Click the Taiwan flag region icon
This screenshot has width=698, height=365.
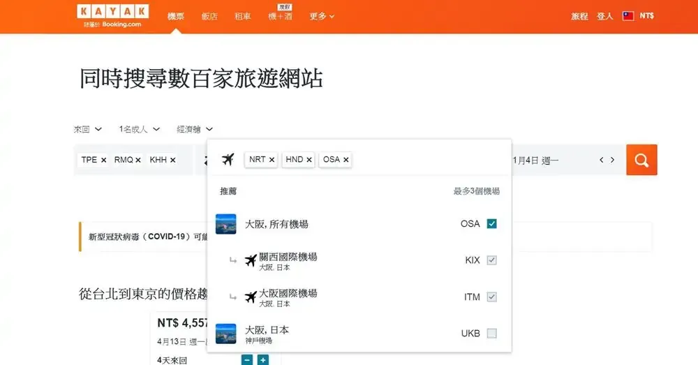(x=628, y=16)
